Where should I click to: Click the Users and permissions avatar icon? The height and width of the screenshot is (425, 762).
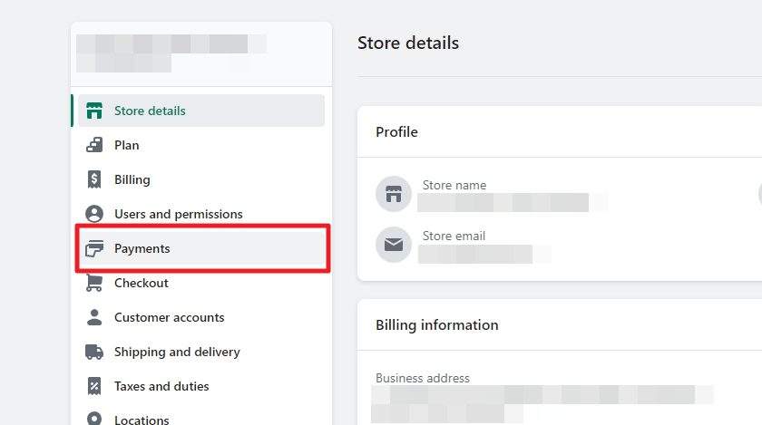(94, 214)
